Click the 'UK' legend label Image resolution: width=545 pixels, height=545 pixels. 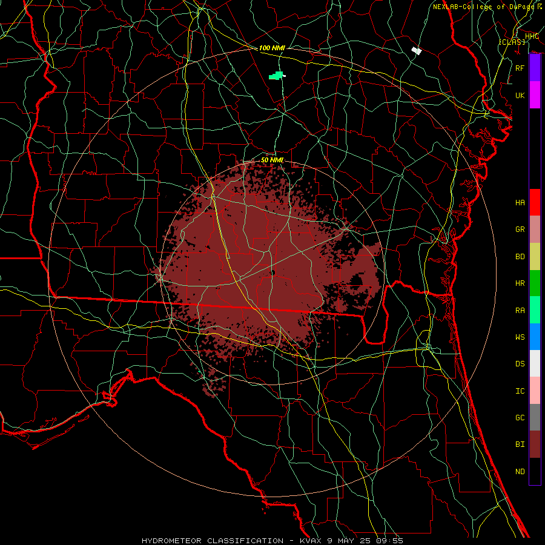(520, 95)
